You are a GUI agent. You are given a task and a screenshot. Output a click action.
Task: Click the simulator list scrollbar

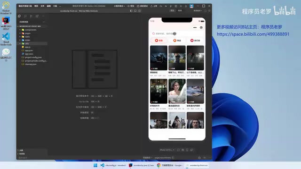[205, 66]
